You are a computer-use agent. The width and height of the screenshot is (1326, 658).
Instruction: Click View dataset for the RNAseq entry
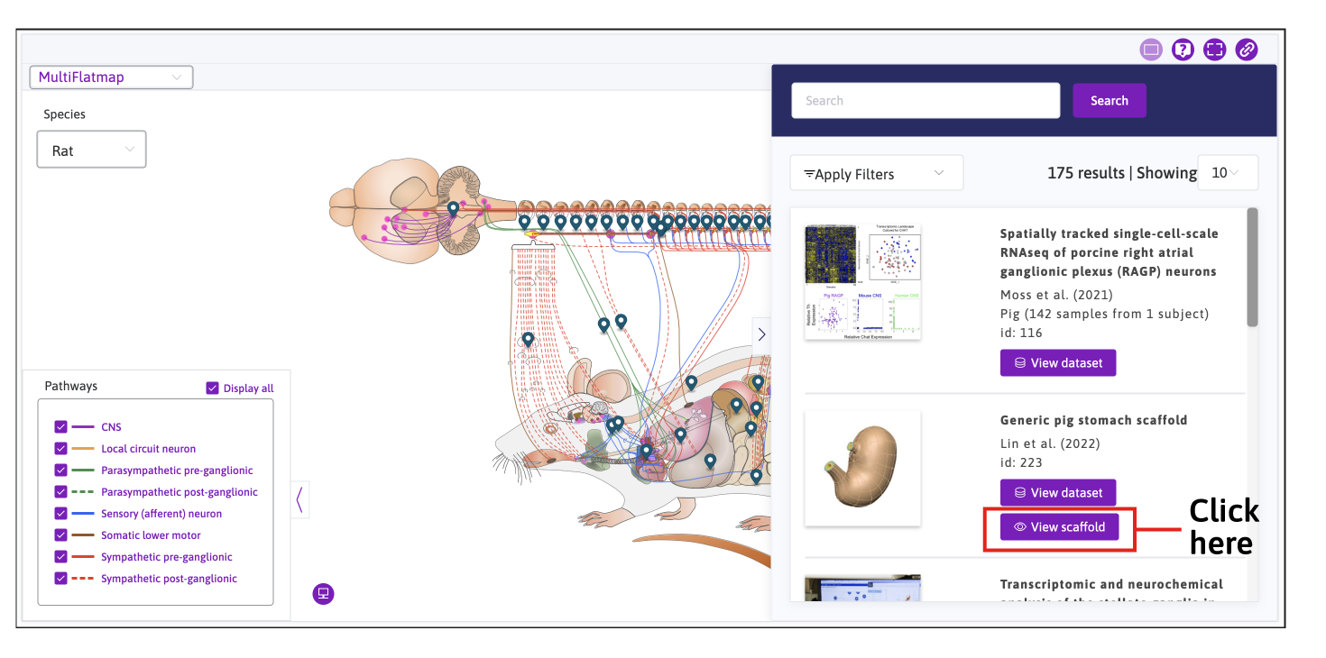(1058, 363)
